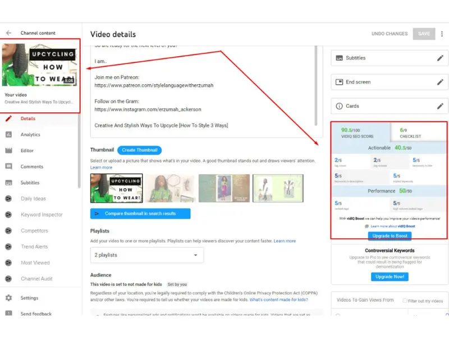The height and width of the screenshot is (337, 449).
Task: Edit End screen with its pencil icon
Action: (x=440, y=82)
